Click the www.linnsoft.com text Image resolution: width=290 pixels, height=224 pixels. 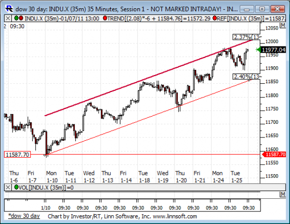coord(175,216)
